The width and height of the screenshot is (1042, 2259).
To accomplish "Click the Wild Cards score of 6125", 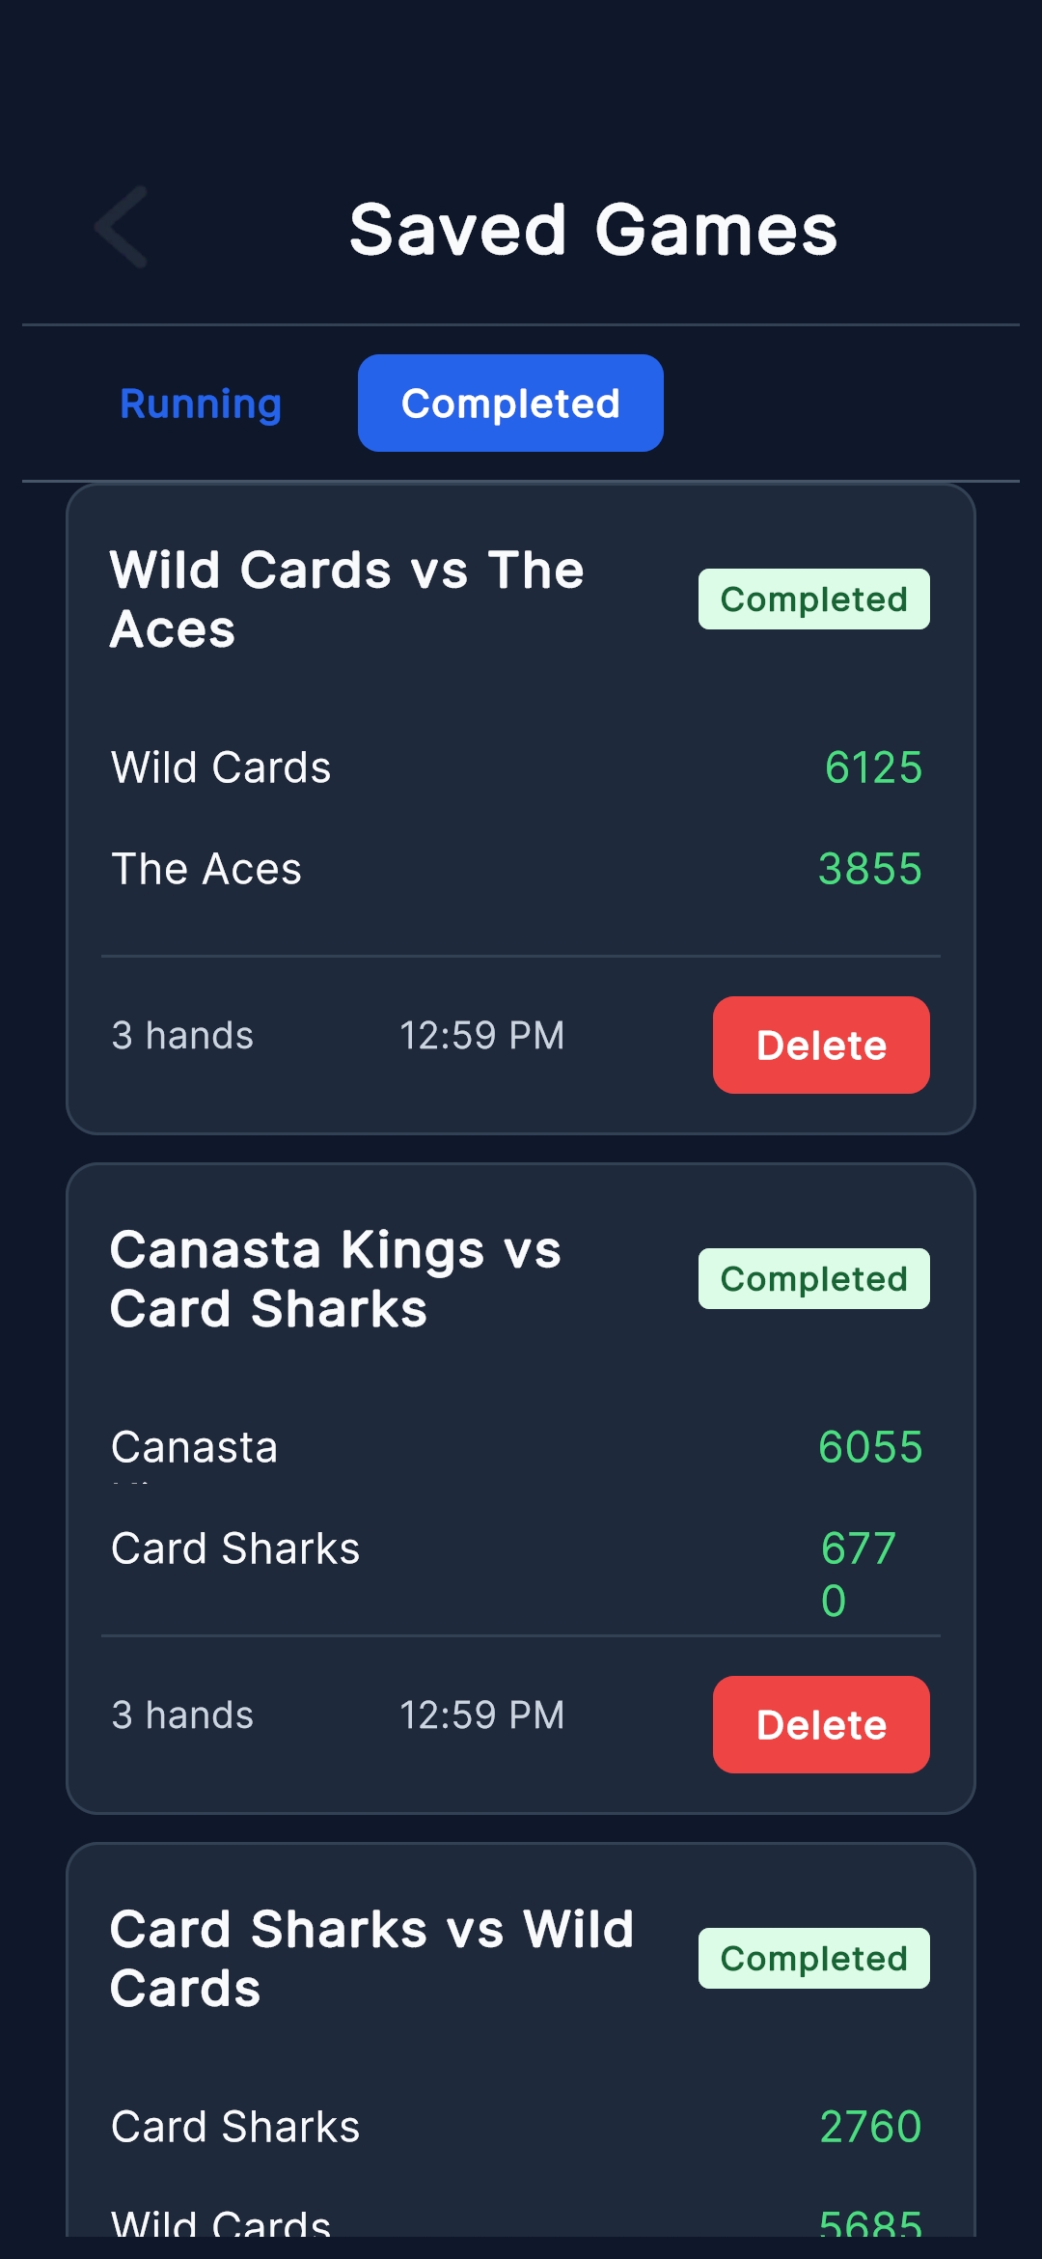I will click(x=873, y=768).
